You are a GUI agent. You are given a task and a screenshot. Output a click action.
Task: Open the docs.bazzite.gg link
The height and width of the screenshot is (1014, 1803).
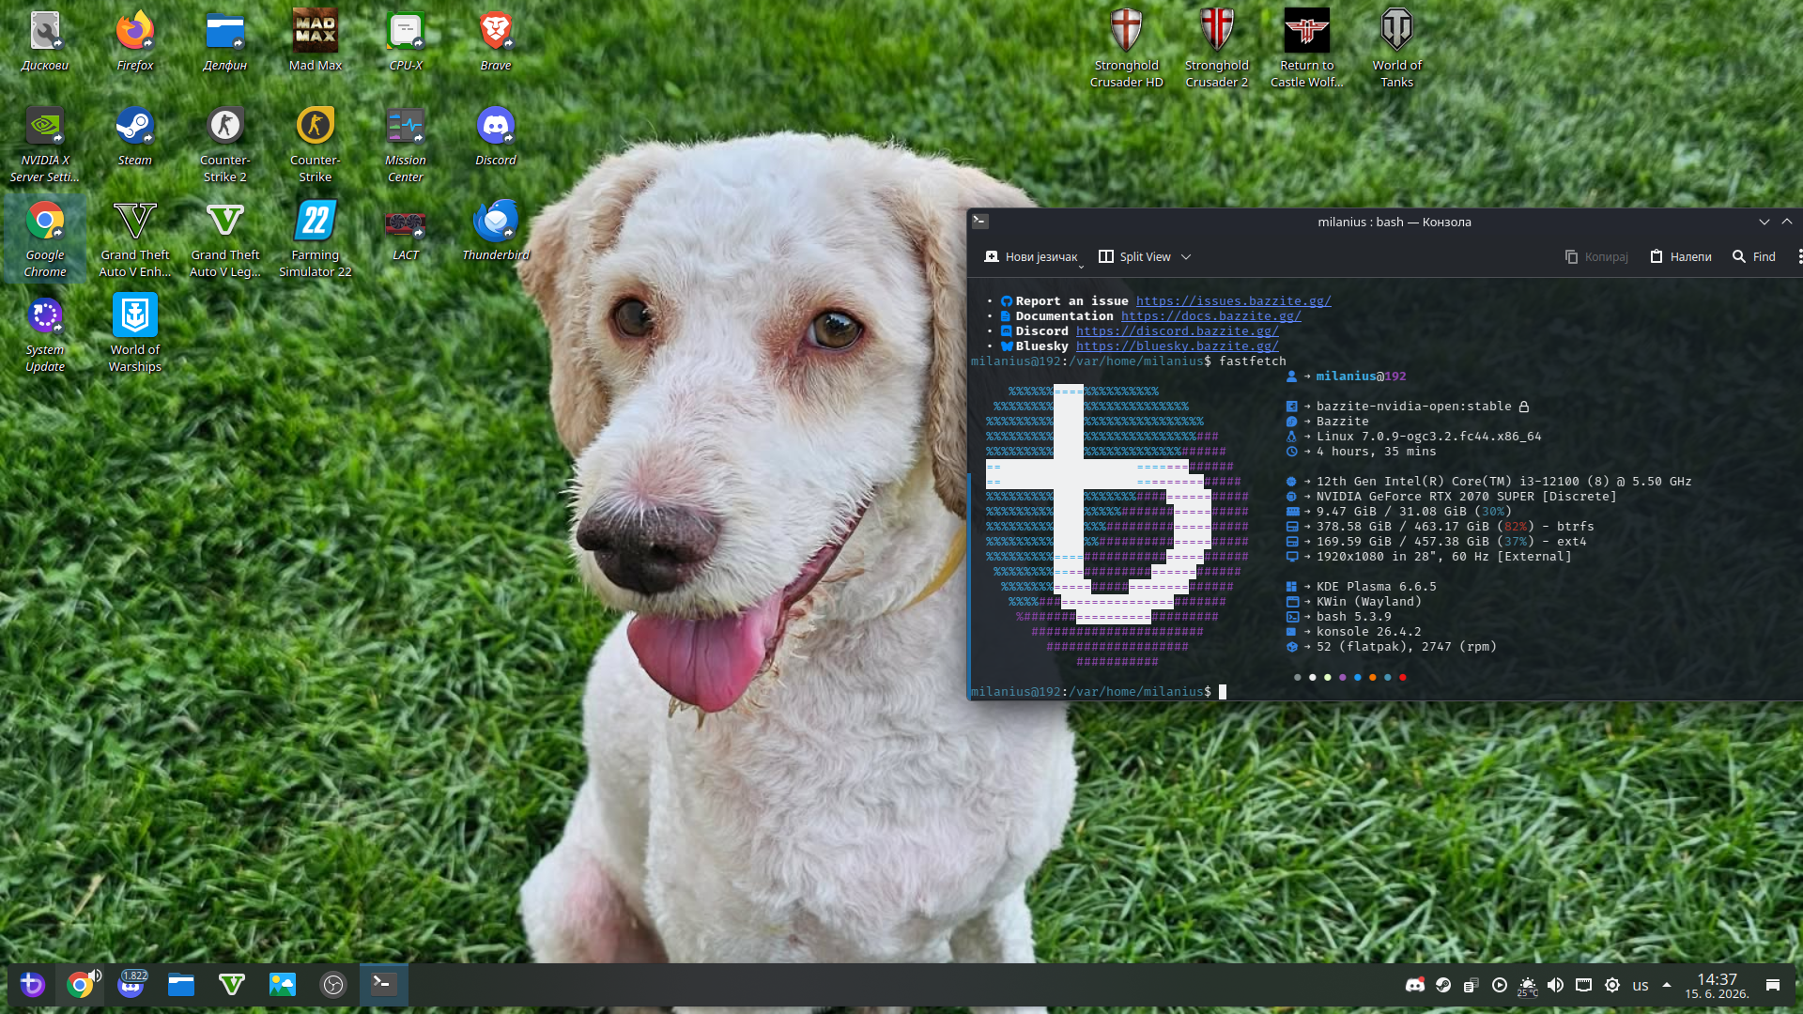coord(1211,316)
